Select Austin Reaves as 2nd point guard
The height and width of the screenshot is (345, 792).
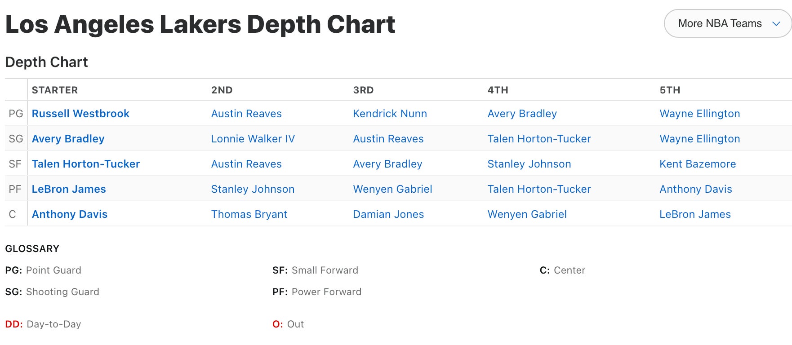(246, 114)
